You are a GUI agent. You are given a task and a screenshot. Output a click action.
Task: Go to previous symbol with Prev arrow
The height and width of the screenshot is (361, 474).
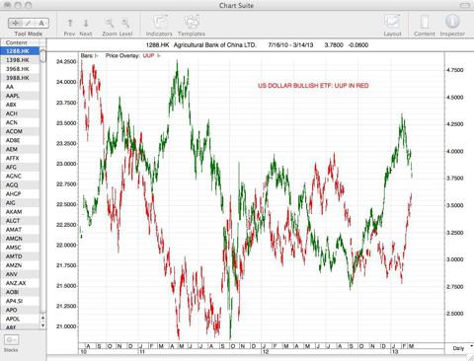pos(70,23)
